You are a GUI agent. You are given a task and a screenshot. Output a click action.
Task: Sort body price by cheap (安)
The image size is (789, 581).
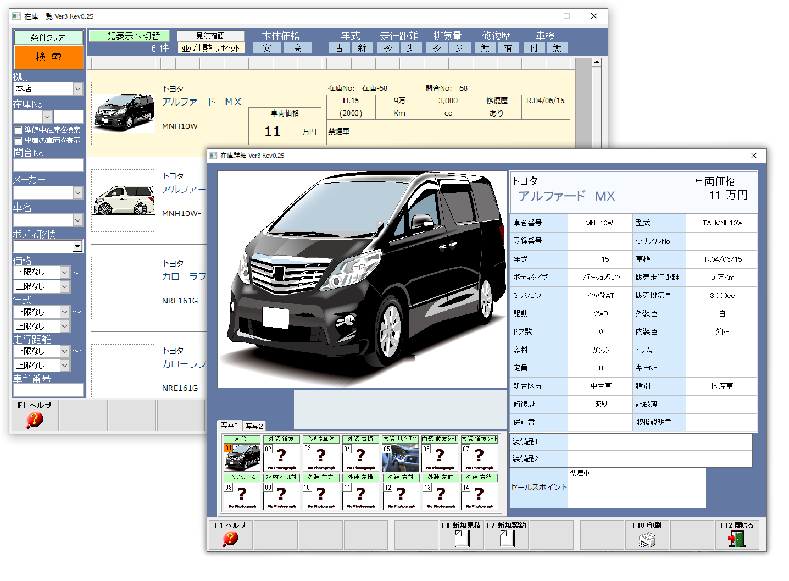pos(267,48)
